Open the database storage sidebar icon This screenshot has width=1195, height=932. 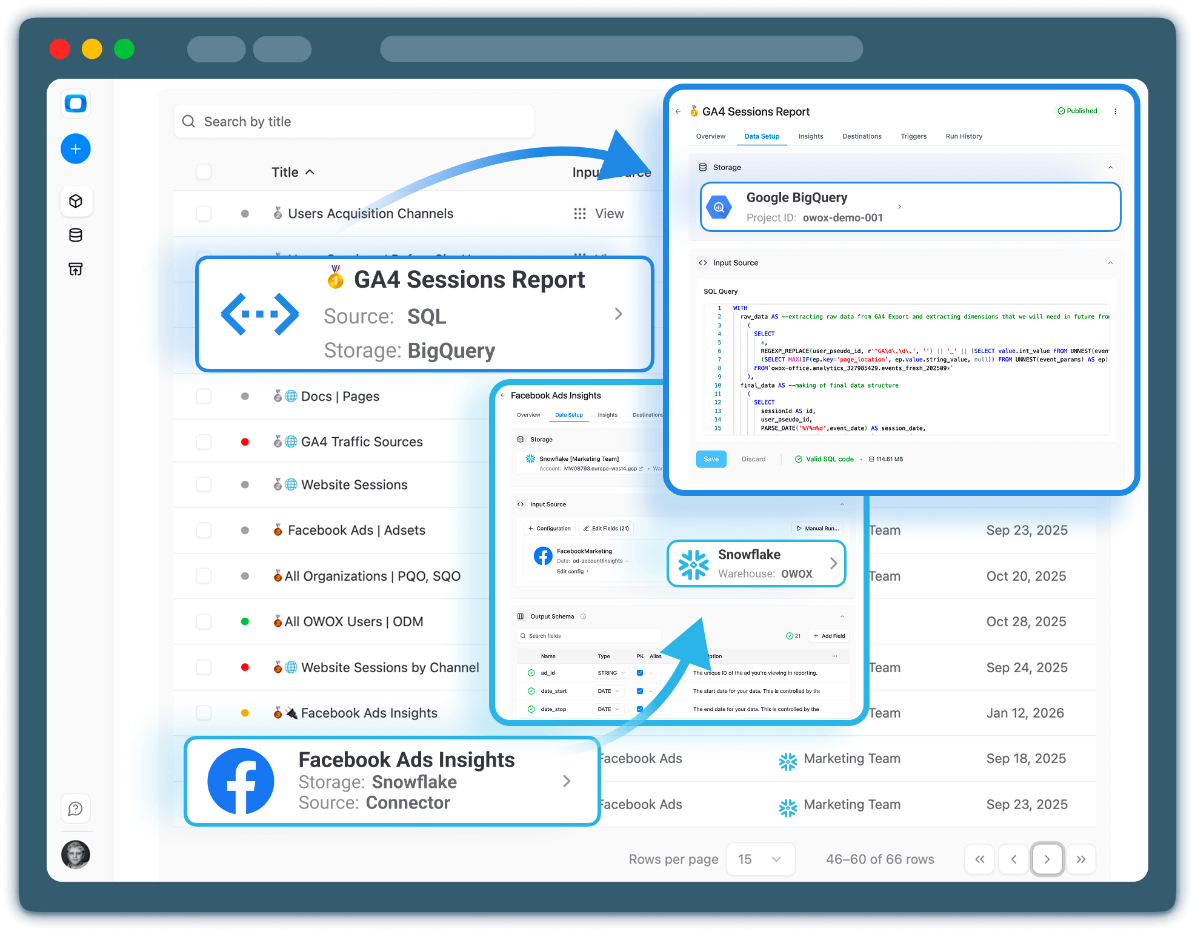76,235
